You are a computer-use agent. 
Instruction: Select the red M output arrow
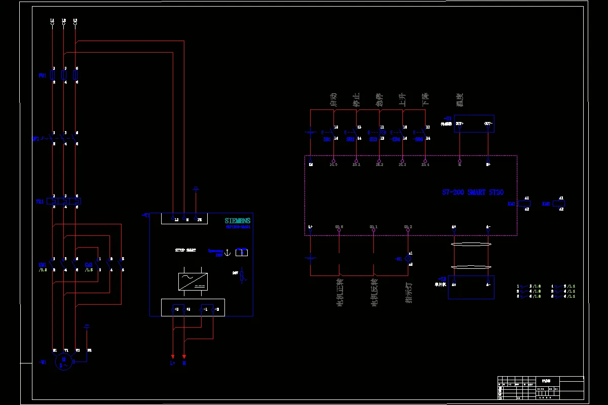tap(184, 356)
